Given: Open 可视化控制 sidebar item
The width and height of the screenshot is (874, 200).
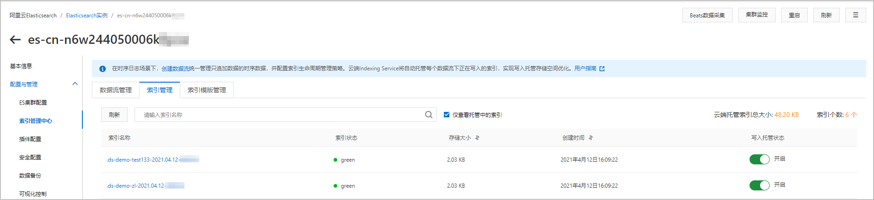Looking at the screenshot, I should click(x=33, y=194).
